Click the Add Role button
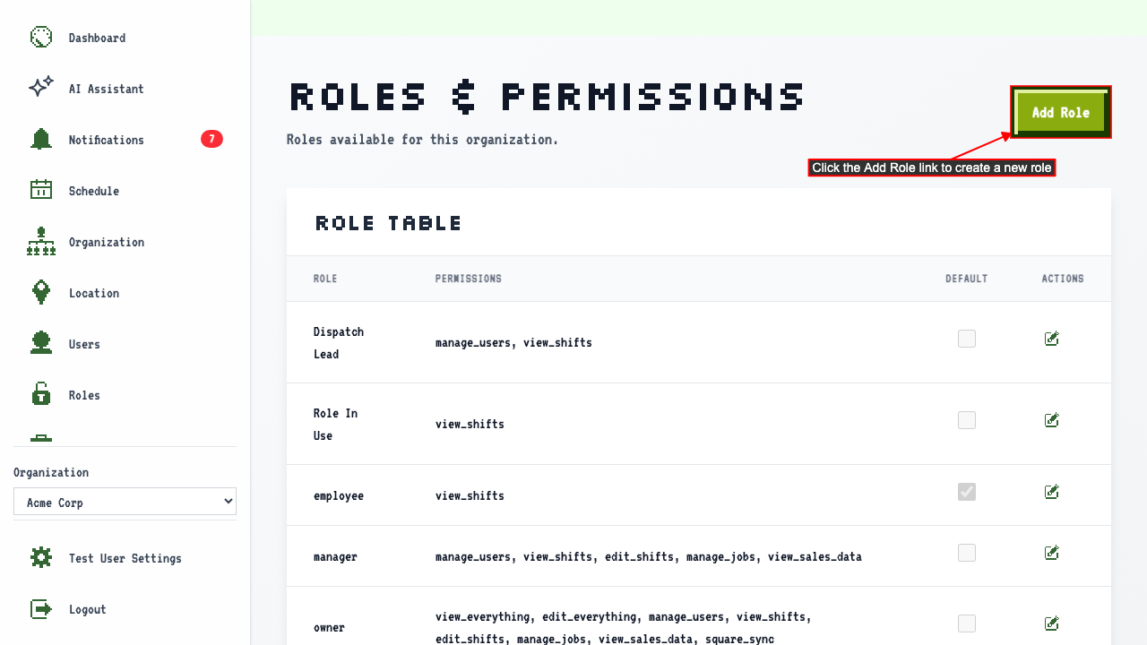The height and width of the screenshot is (645, 1147). tap(1061, 113)
